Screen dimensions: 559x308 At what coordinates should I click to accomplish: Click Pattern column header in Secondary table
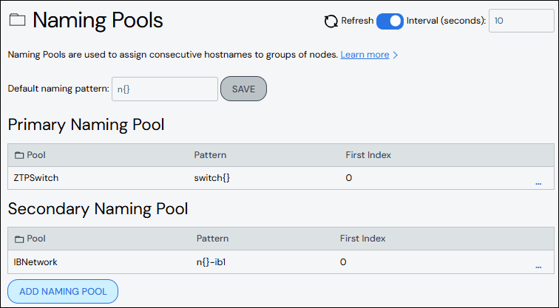[212, 239]
